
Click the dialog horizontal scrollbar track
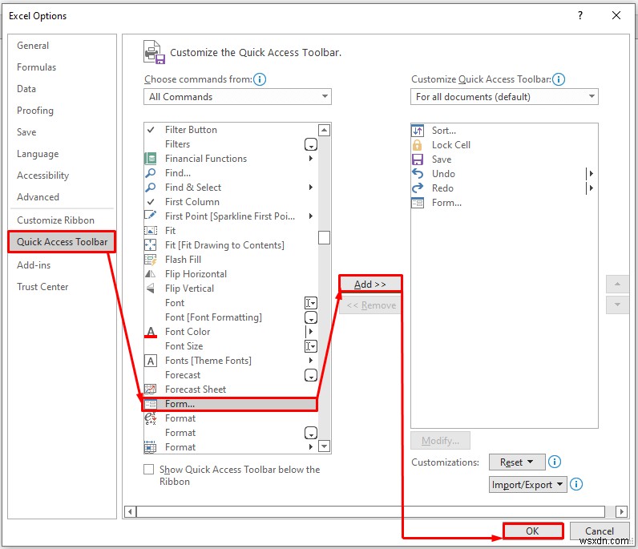(370, 511)
